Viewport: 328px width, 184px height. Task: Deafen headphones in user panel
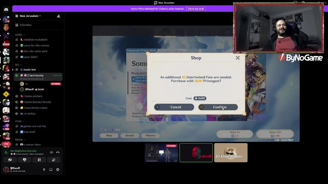[x=51, y=169]
